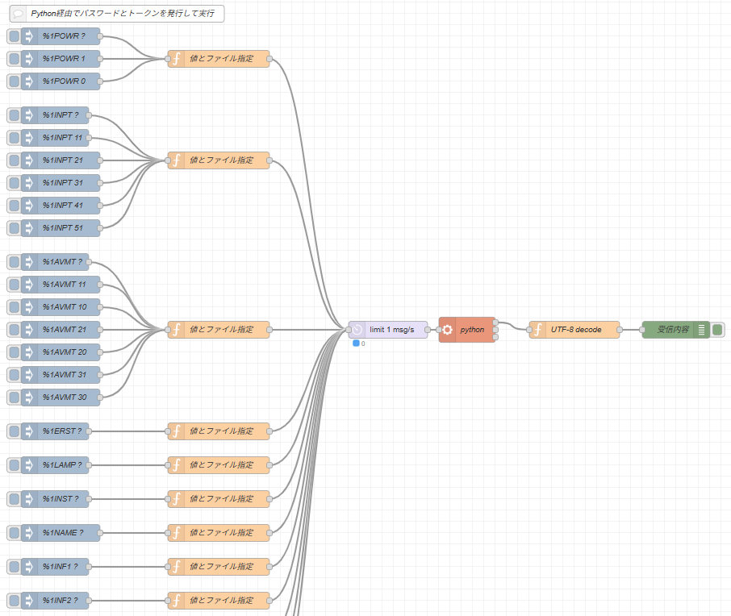Viewport: 731px width, 616px height.
Task: Click the %1INPT 41 inject arrow icon
Action: coord(29,206)
